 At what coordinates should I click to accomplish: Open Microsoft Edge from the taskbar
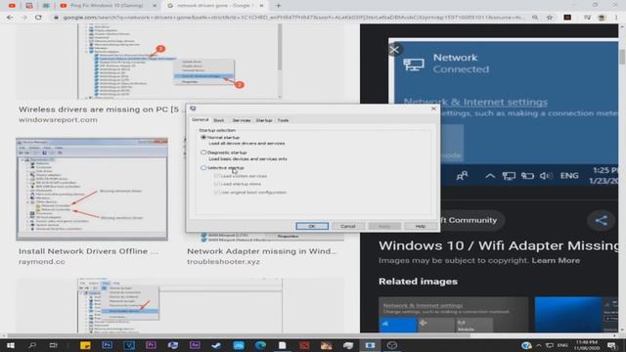[x=260, y=345]
